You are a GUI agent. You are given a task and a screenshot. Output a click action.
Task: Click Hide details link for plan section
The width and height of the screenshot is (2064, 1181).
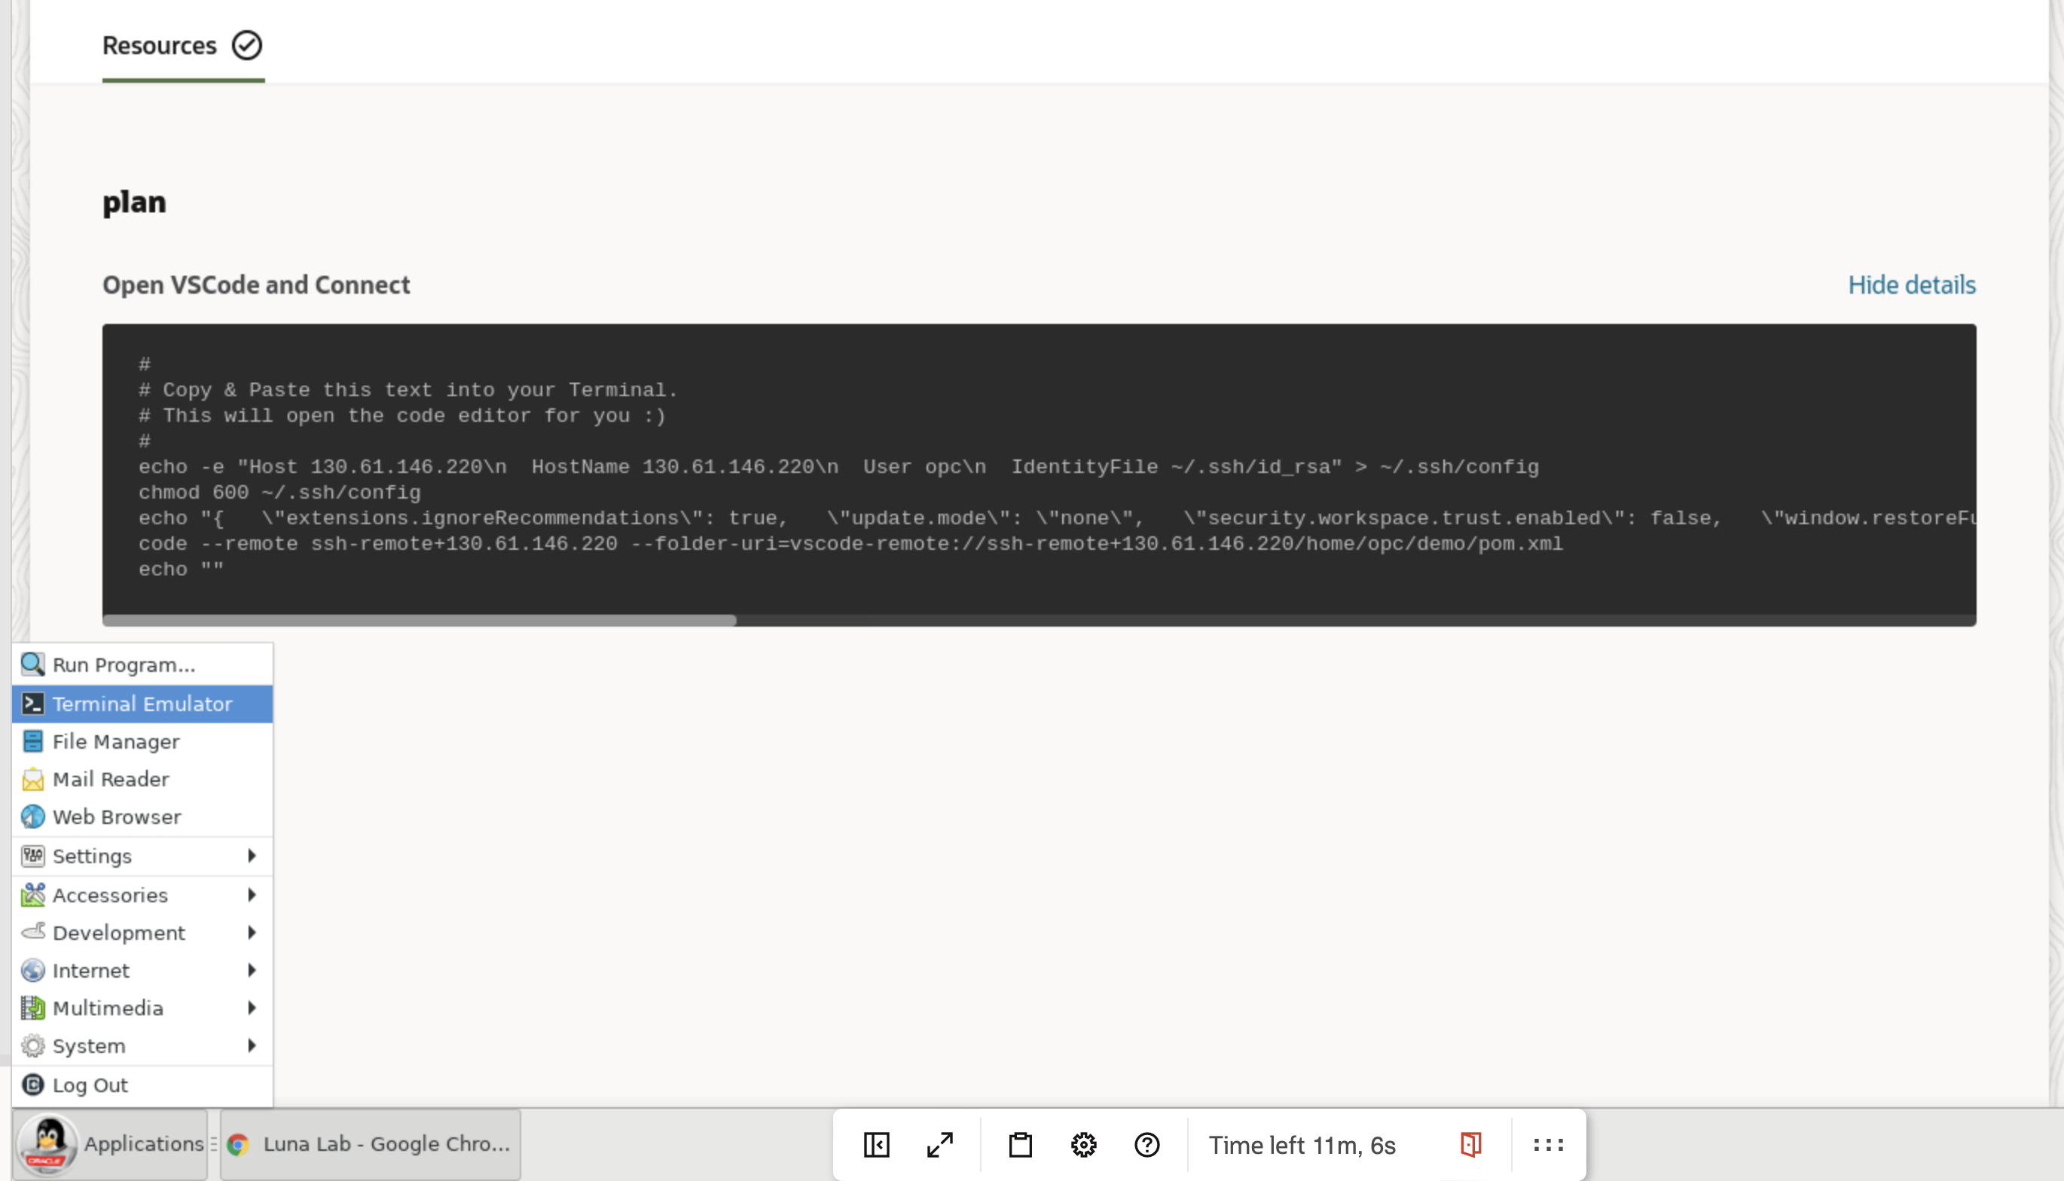tap(1913, 283)
